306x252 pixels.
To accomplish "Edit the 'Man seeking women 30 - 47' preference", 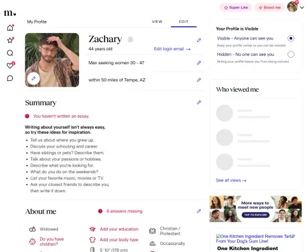I will click(199, 62).
